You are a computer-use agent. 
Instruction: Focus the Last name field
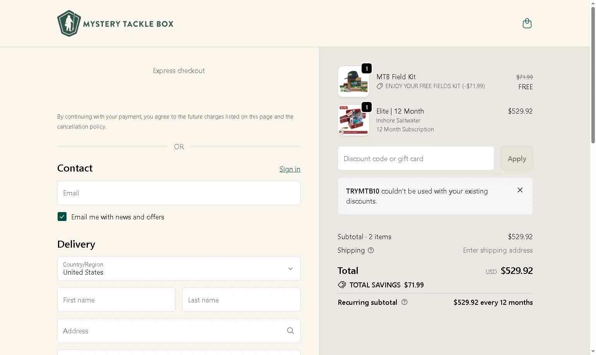tap(241, 300)
